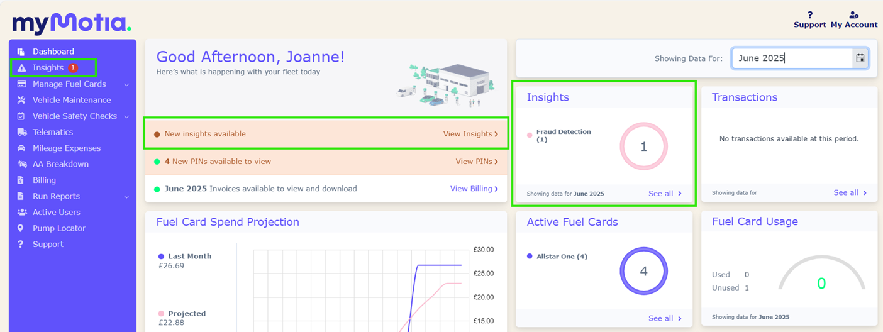Click the New insights available notification text
Viewport: 883px width, 332px height.
(x=205, y=134)
